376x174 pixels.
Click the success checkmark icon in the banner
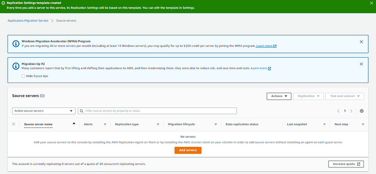point(3,3)
